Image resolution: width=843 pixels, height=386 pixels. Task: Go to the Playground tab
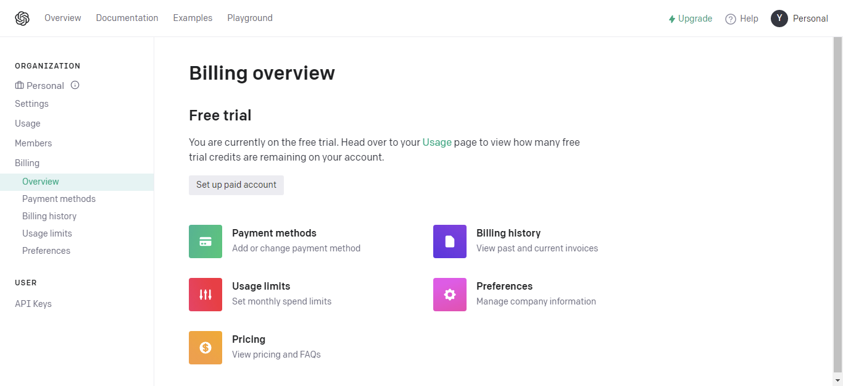tap(250, 18)
